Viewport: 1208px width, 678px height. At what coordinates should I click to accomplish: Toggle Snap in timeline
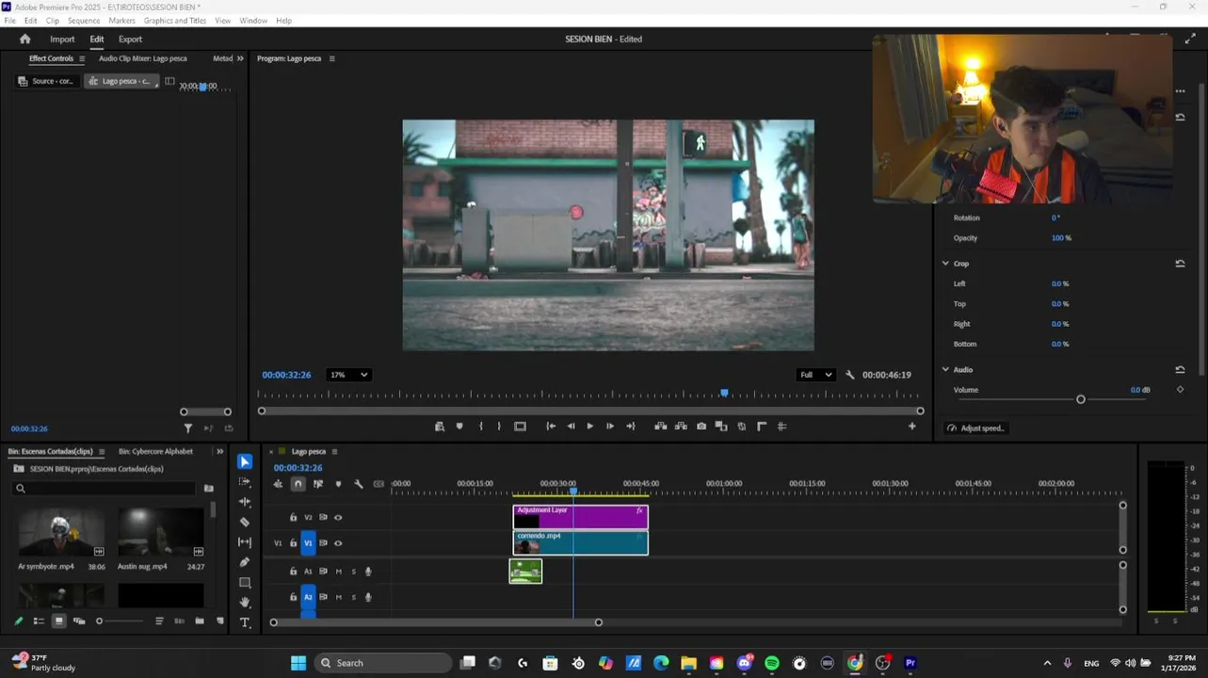coord(298,484)
